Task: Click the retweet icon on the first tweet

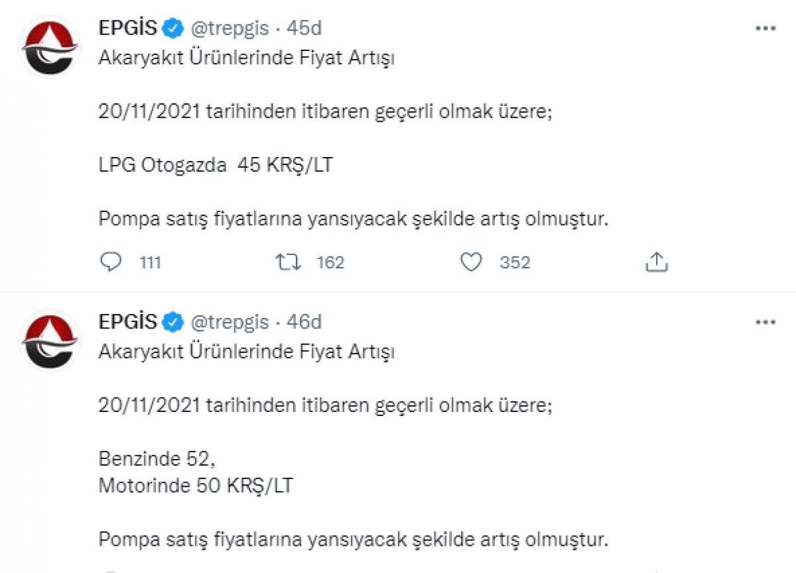Action: (289, 262)
